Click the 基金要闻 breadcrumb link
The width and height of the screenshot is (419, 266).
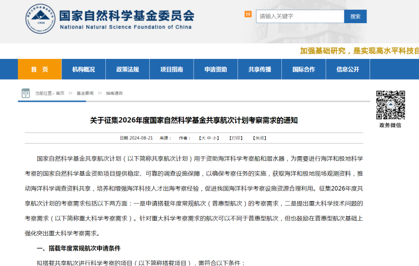coord(85,93)
